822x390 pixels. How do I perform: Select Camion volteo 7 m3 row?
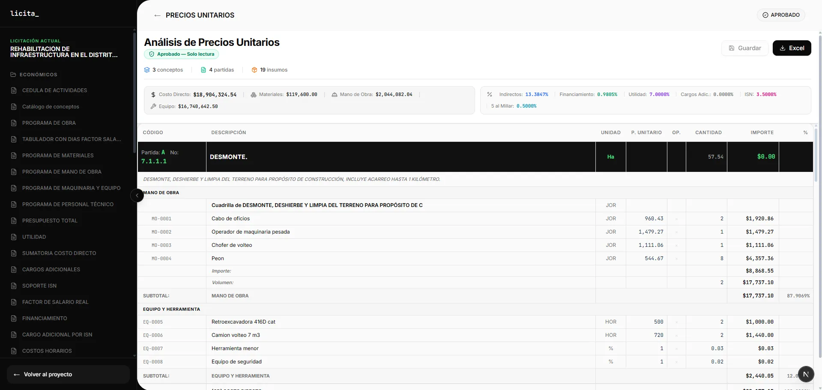point(475,335)
